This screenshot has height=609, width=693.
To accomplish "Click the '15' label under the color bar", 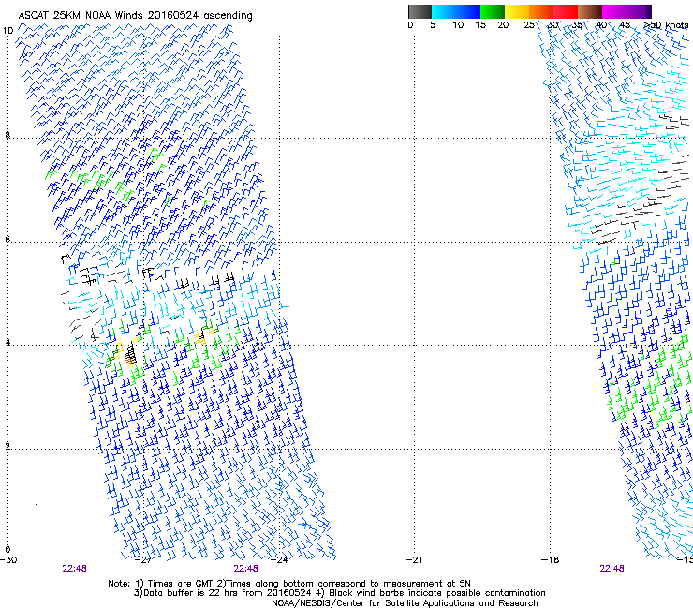I will (x=480, y=25).
